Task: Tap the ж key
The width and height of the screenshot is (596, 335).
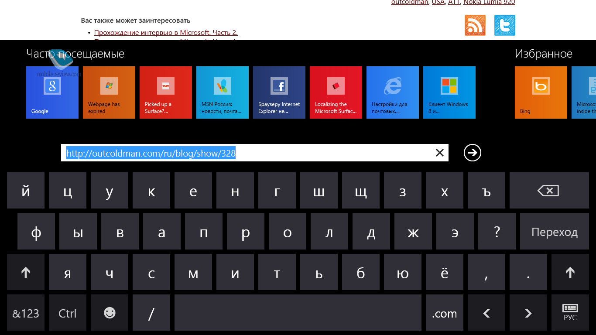Action: [x=413, y=231]
